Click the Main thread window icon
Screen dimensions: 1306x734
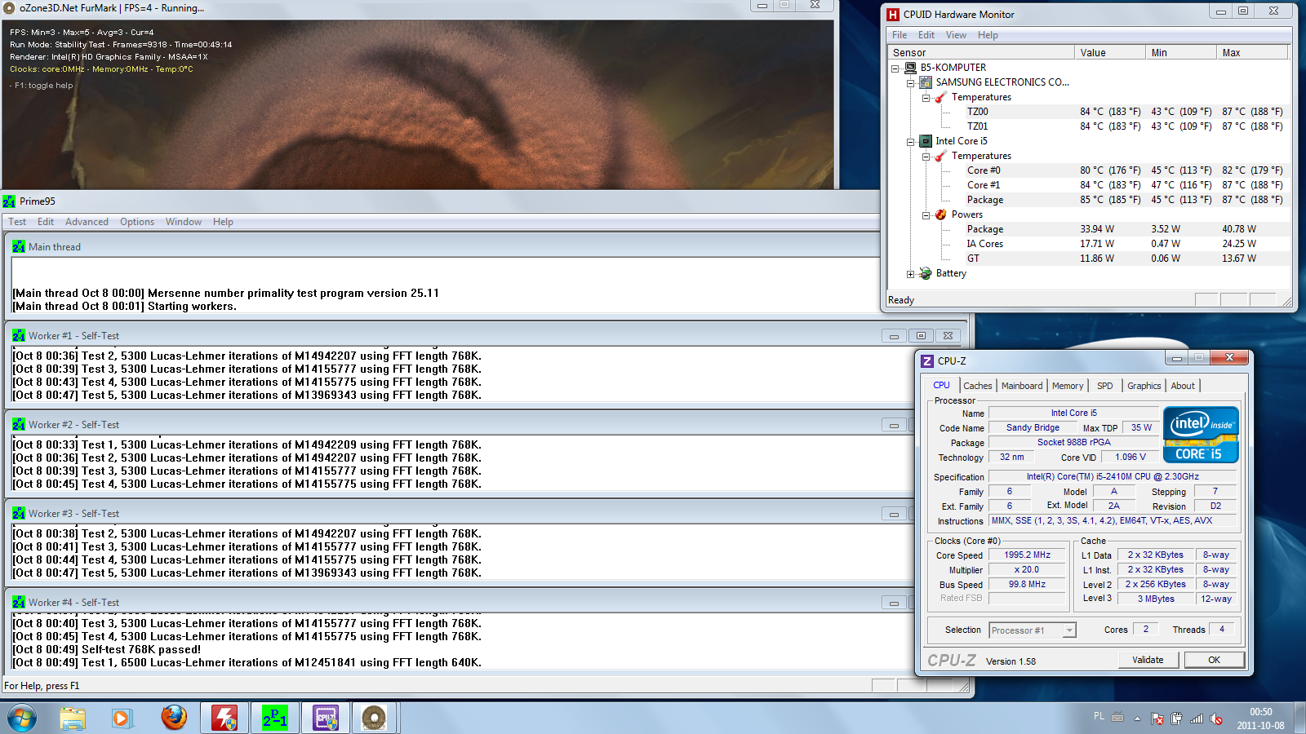[x=19, y=246]
